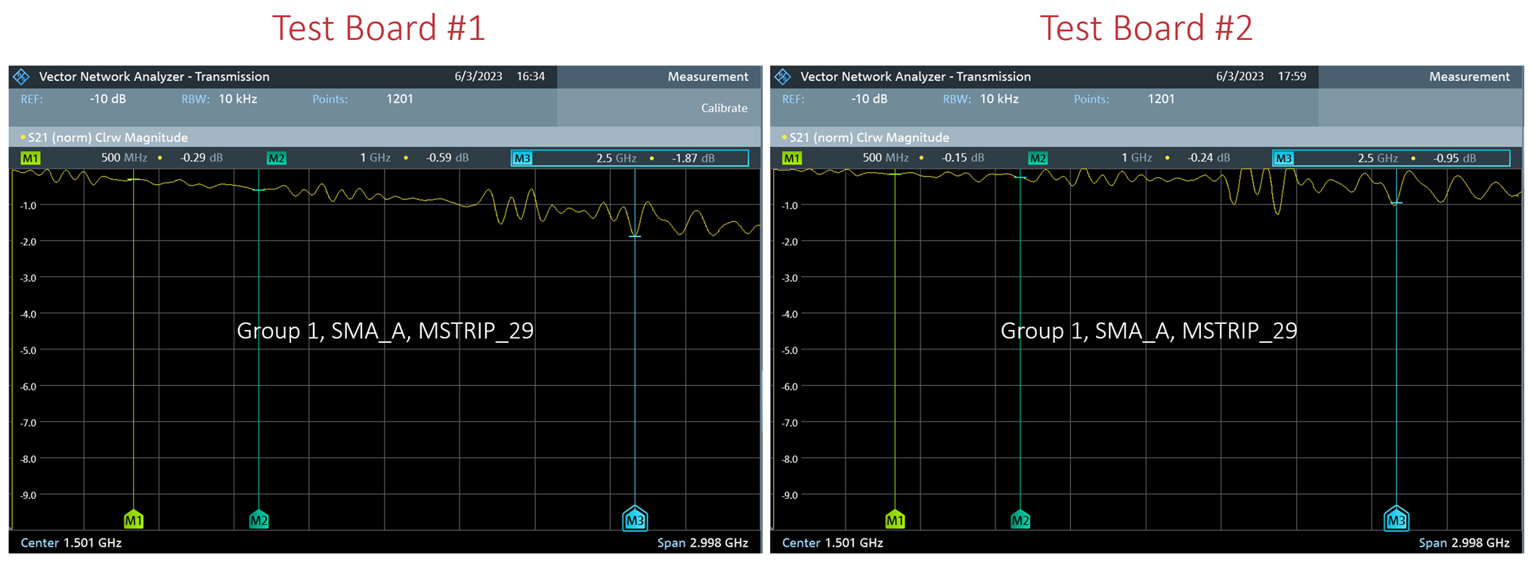Click the M3 reading -1.87 dB on Board #1
The width and height of the screenshot is (1532, 564).
[693, 158]
